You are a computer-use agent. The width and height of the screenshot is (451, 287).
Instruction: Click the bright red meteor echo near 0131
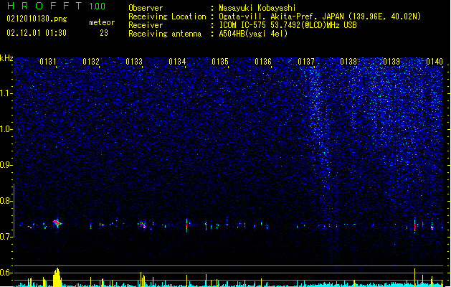pyautogui.click(x=57, y=222)
